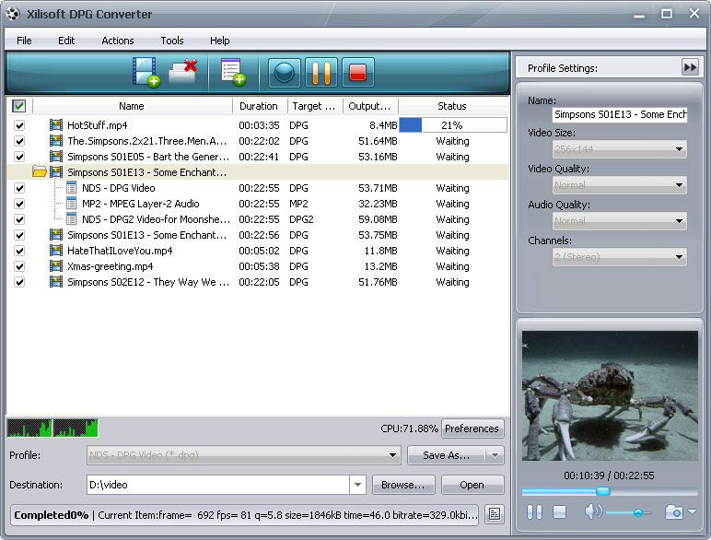Click the HotStuff.mp4 21% progress bar
The width and height of the screenshot is (711, 540).
tap(452, 124)
